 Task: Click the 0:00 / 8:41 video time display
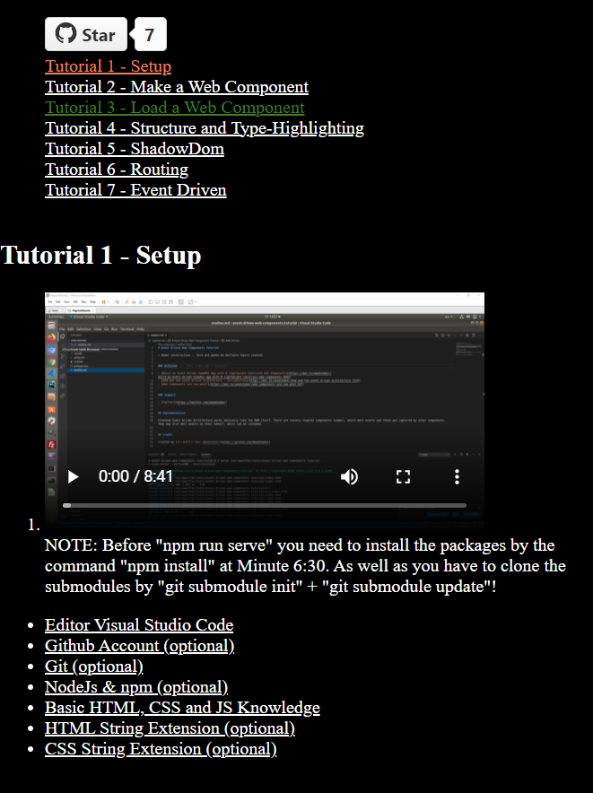pyautogui.click(x=135, y=476)
